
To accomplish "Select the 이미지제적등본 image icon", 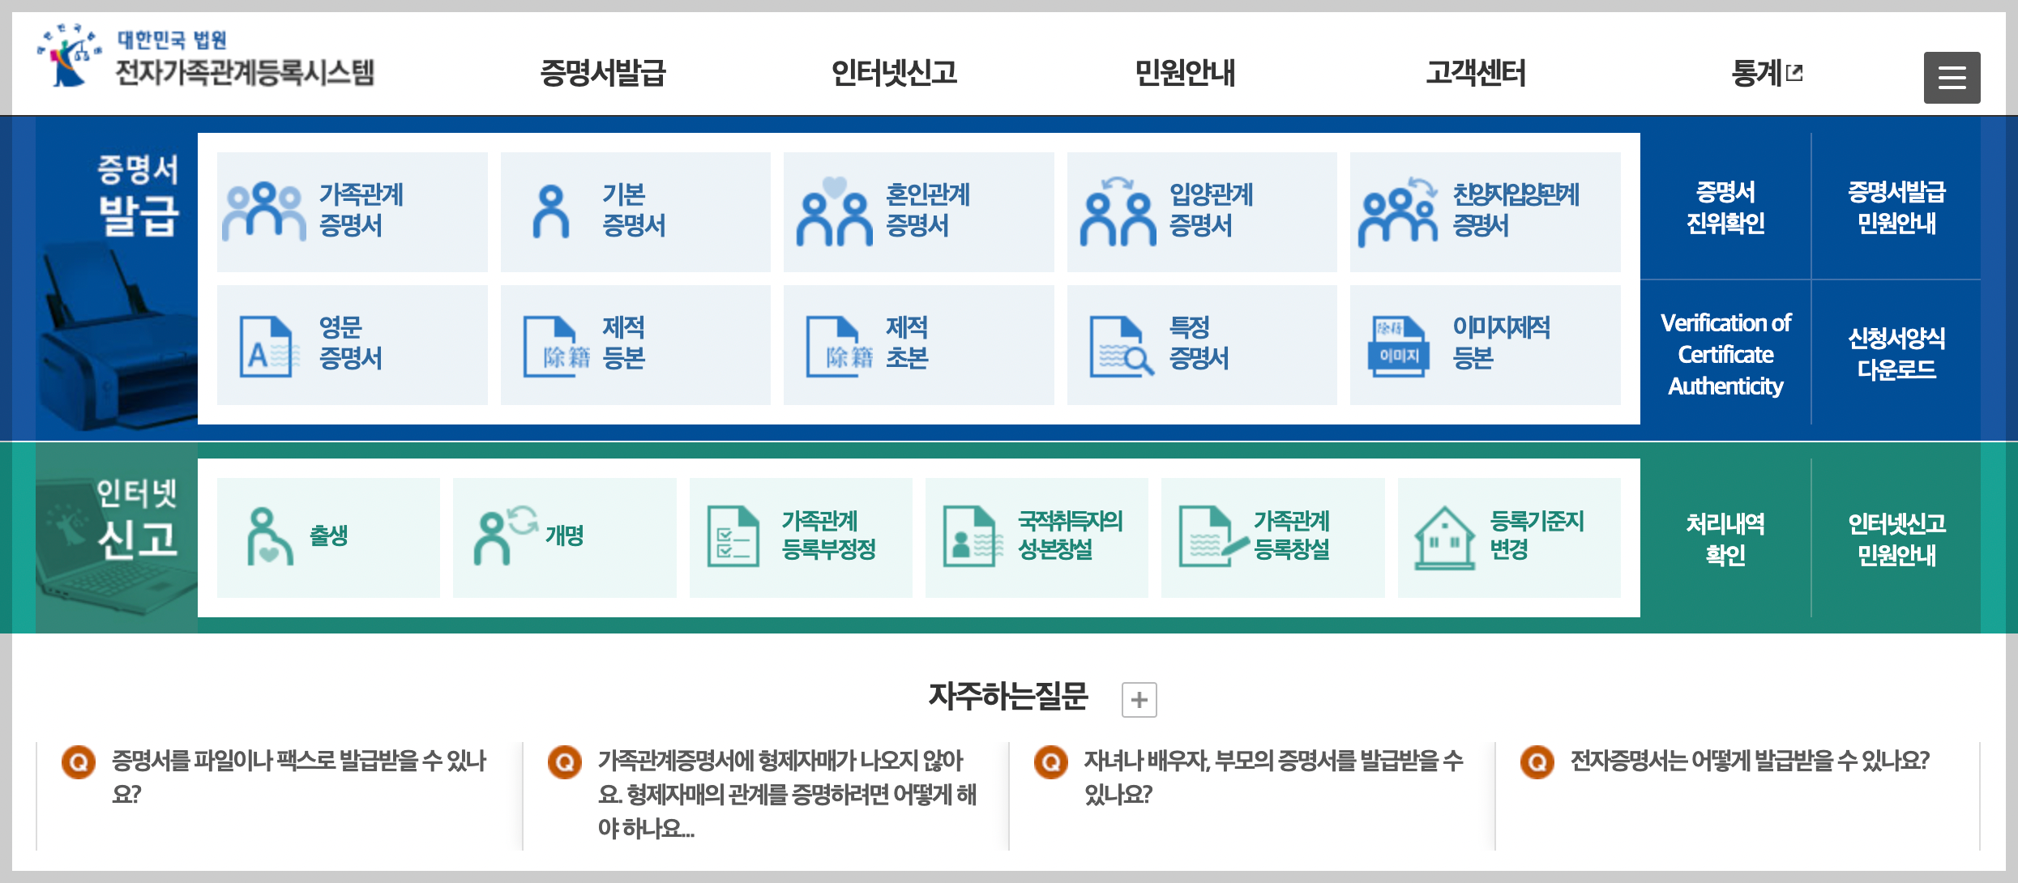I will pyautogui.click(x=1398, y=346).
